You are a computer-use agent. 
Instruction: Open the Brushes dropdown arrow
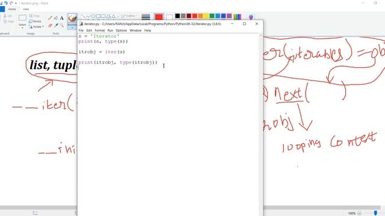72,28
